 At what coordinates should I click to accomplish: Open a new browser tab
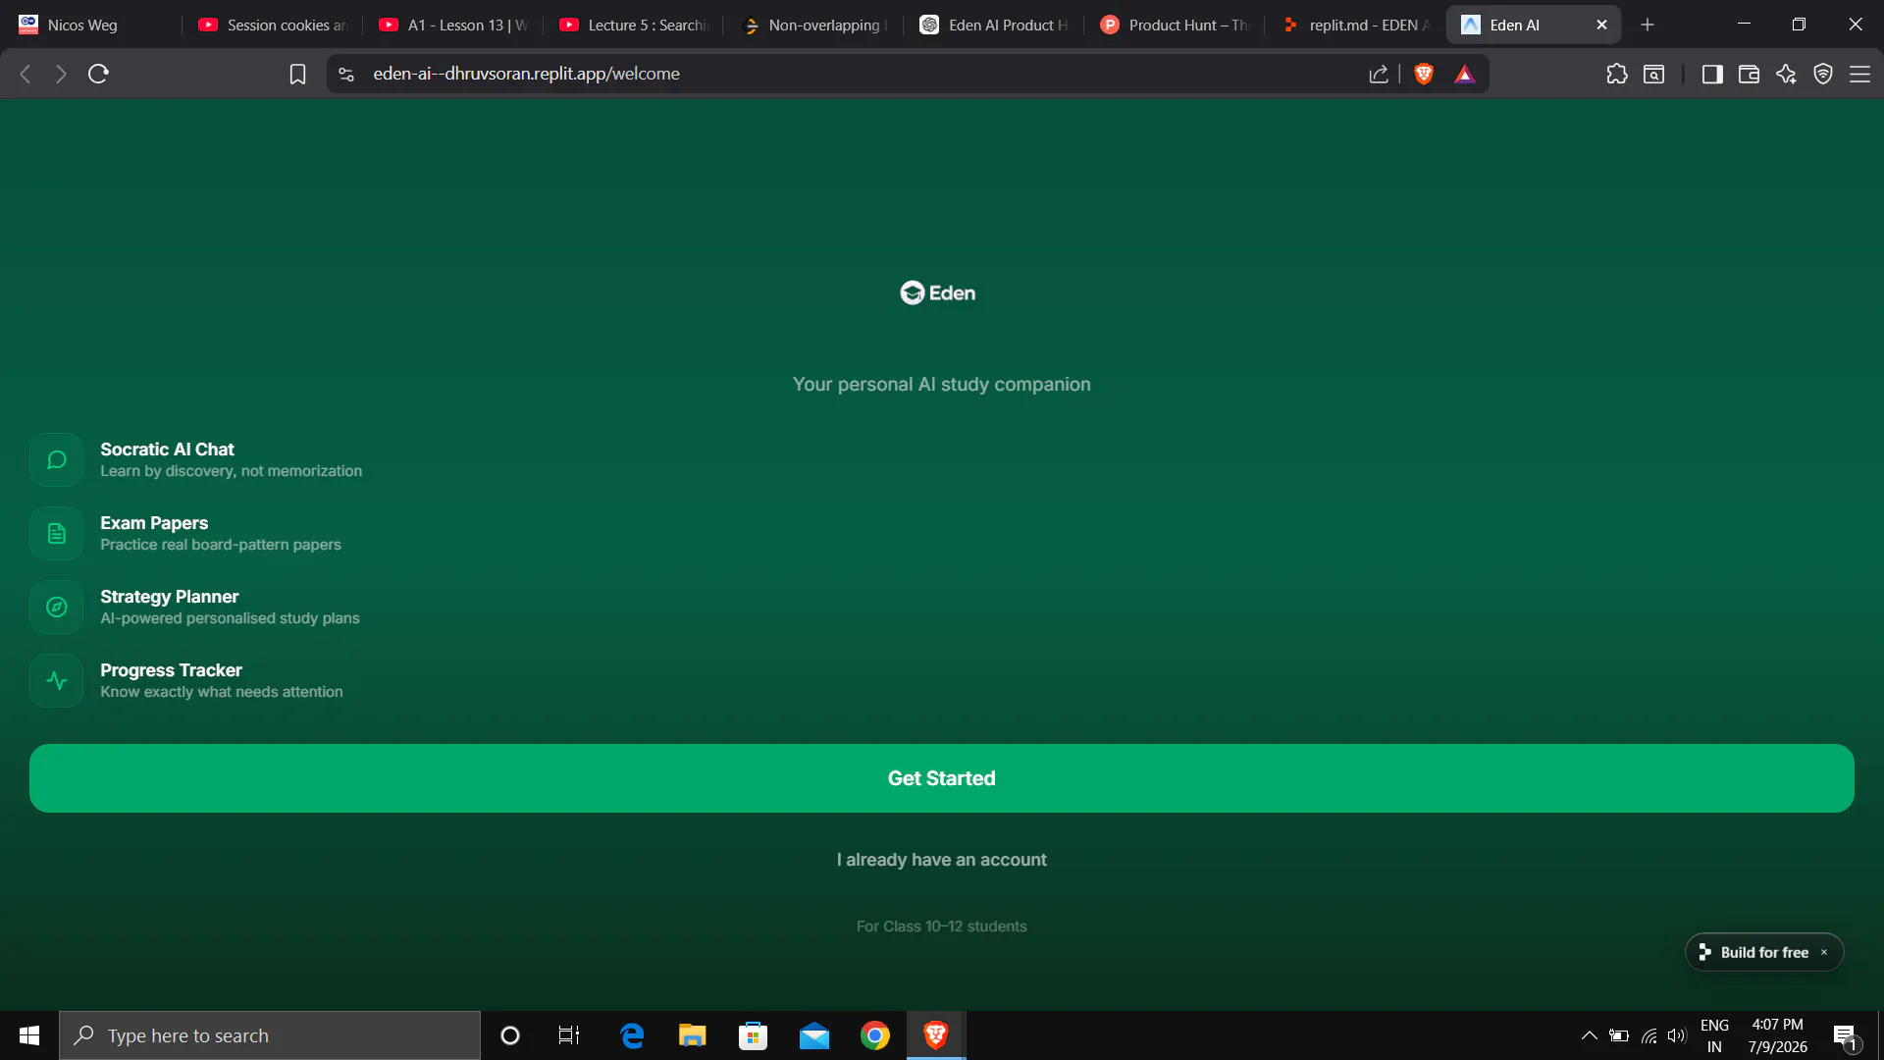[1648, 25]
